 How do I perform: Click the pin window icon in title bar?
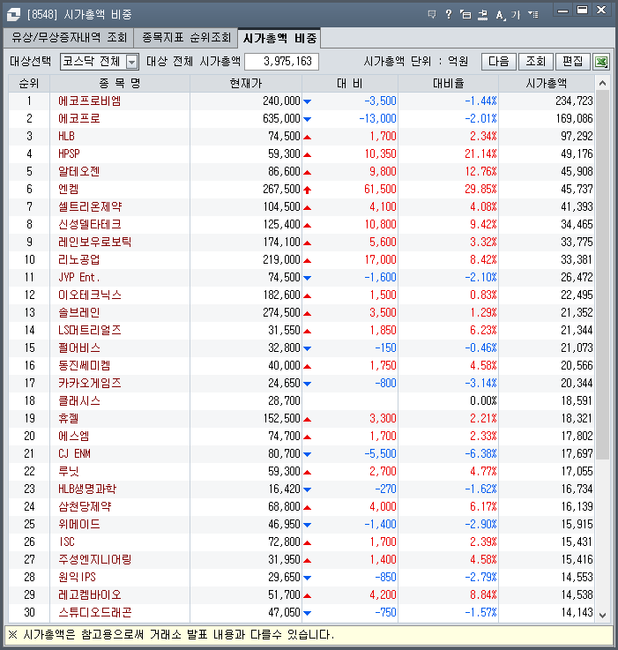pos(482,14)
